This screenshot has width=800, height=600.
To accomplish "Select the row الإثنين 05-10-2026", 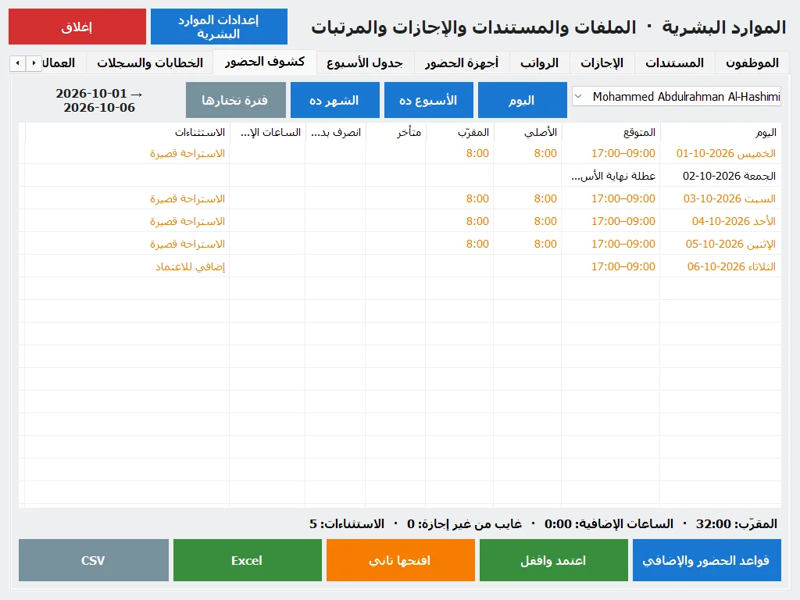I will coord(400,244).
